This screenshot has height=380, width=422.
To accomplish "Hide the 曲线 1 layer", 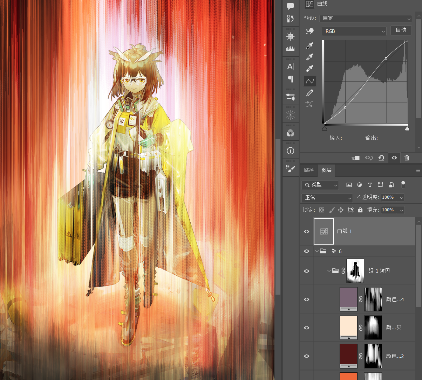I will (307, 232).
